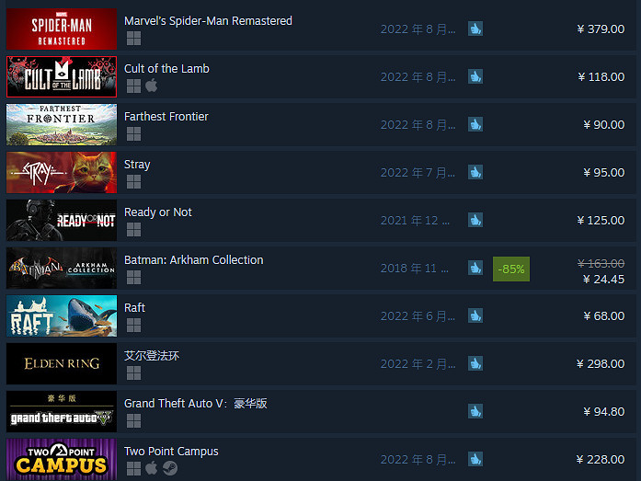This screenshot has width=641, height=481.
Task: Open the Spider-Man Remastered thumbnail
Action: pyautogui.click(x=62, y=29)
